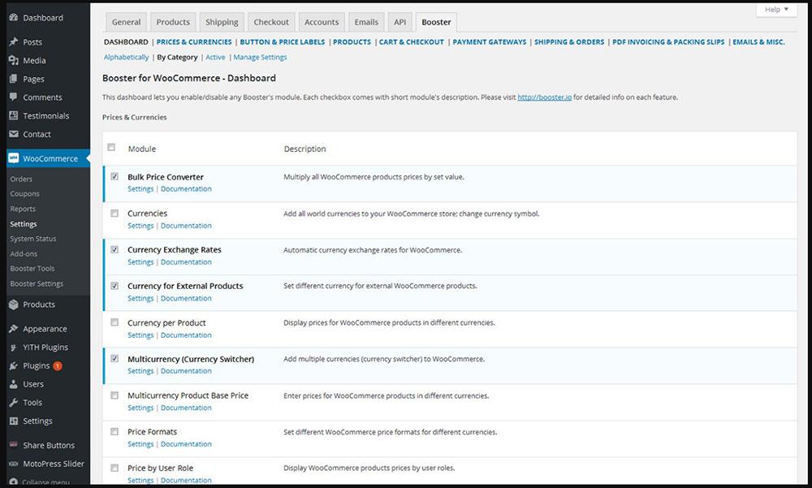The image size is (812, 488).
Task: Click the Media icon in sidebar
Action: point(14,61)
